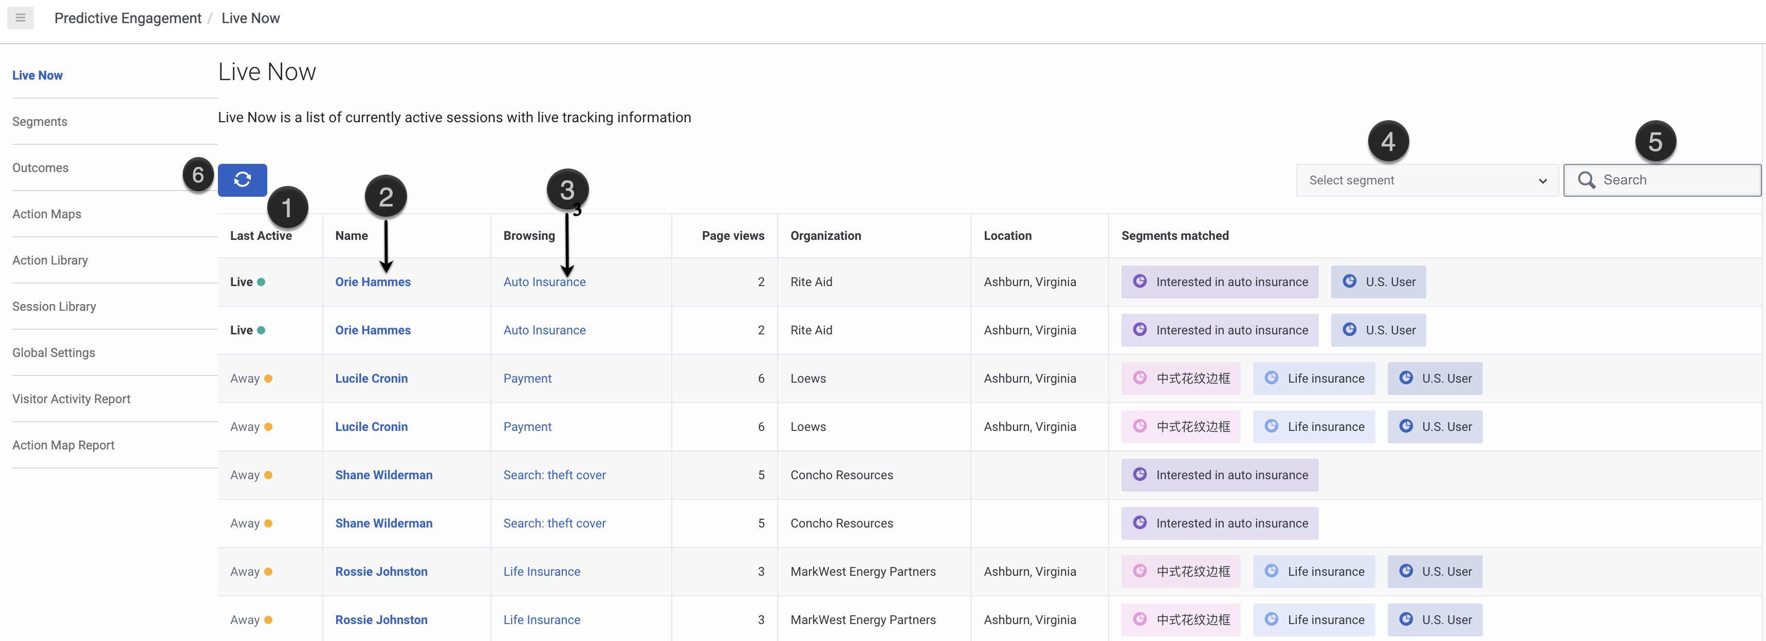Click the second Search: theft cover link
The height and width of the screenshot is (641, 1766).
tap(555, 523)
